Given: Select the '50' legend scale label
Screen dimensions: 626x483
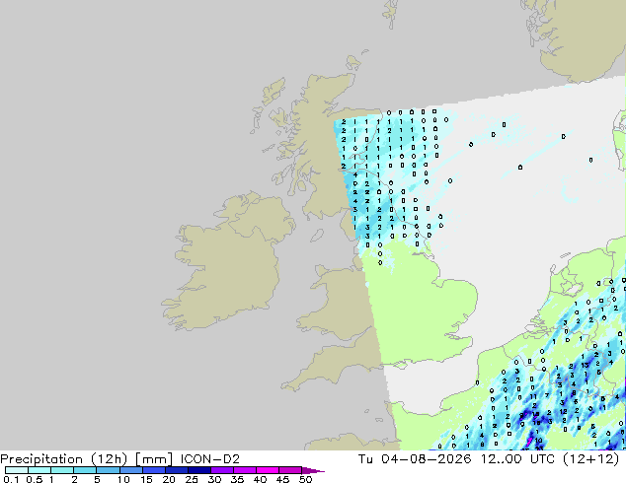Looking at the screenshot, I should 306,479.
